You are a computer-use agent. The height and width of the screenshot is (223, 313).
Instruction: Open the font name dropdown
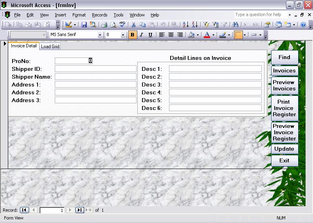(100, 35)
